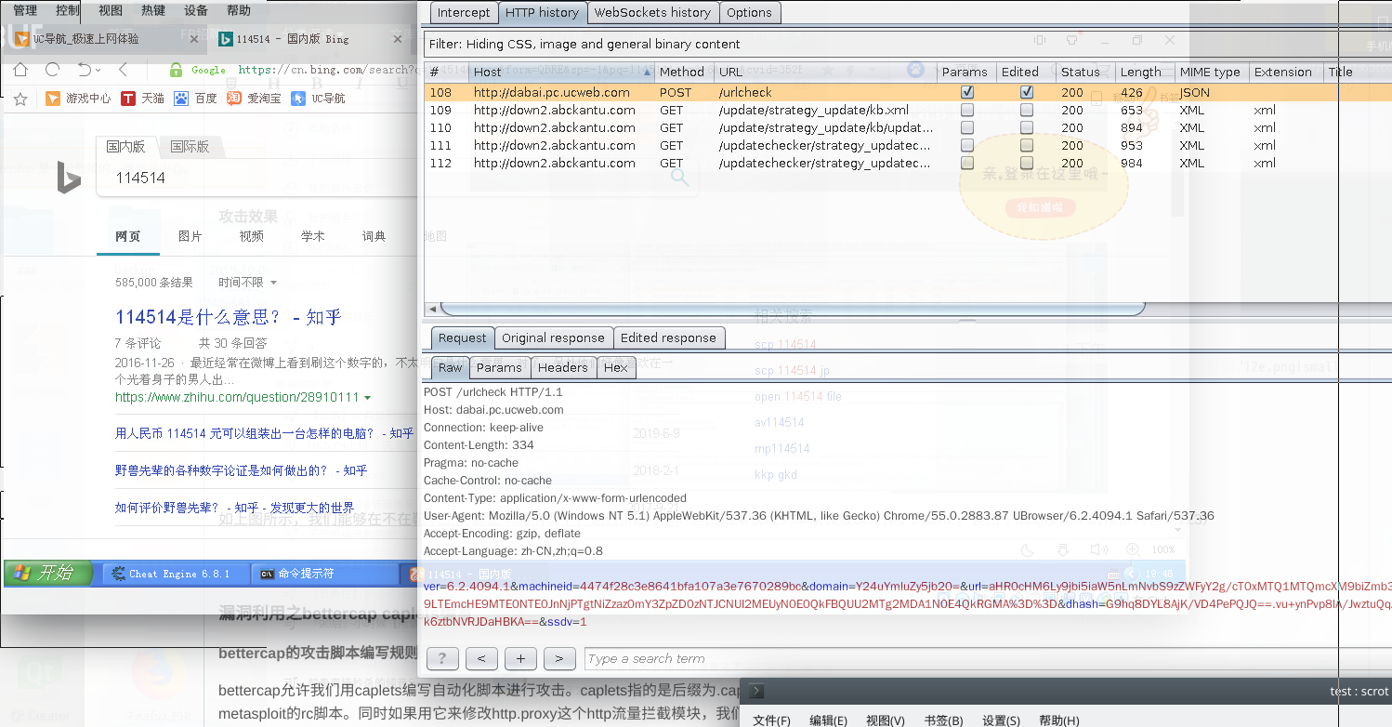Toggle Params checkbox for request 110
Viewport: 1392px width, 727px height.
(x=967, y=127)
